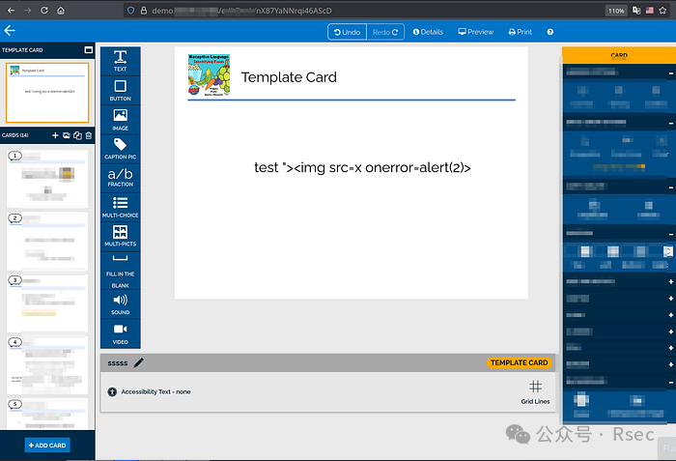Click Print
Image resolution: width=676 pixels, height=461 pixels.
coord(521,32)
